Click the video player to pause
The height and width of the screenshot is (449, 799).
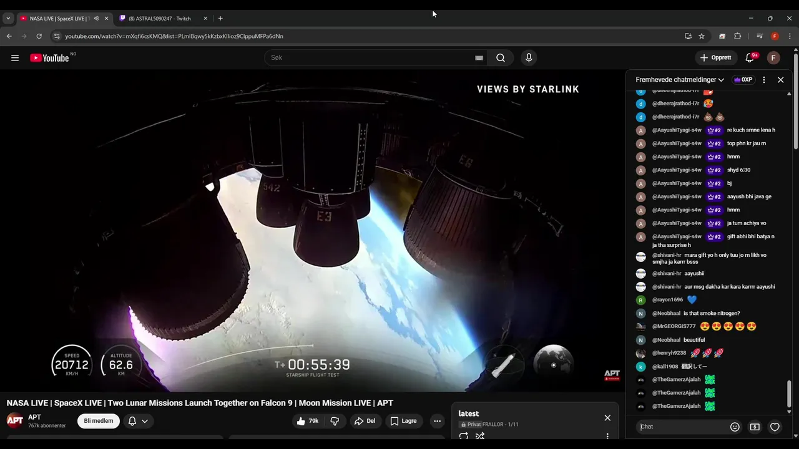pyautogui.click(x=312, y=231)
